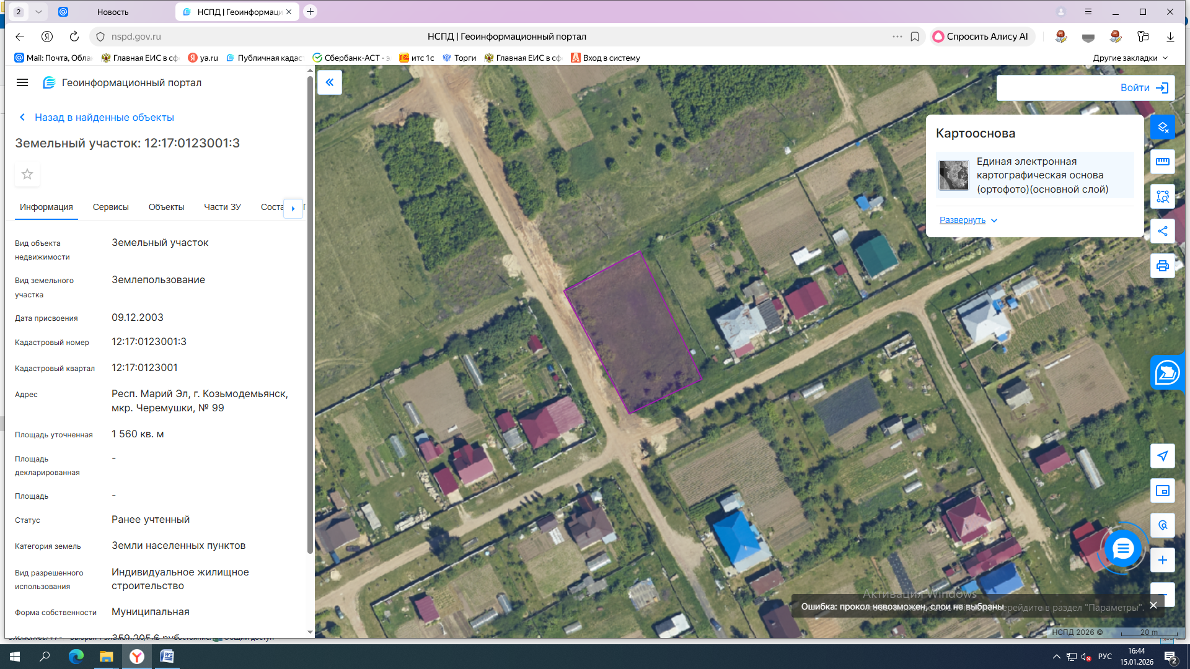1190x669 pixels.
Task: Select the ruler measurement tool
Action: [x=1162, y=162]
